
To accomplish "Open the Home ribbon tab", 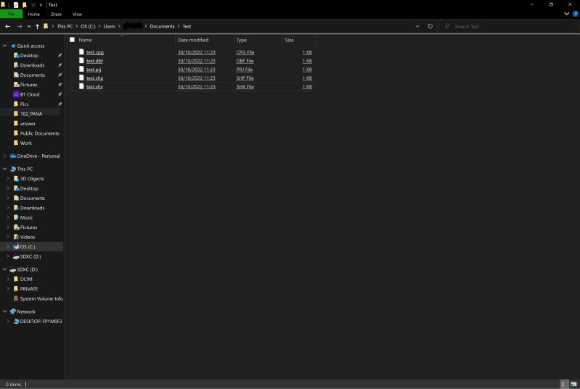I will [33, 14].
